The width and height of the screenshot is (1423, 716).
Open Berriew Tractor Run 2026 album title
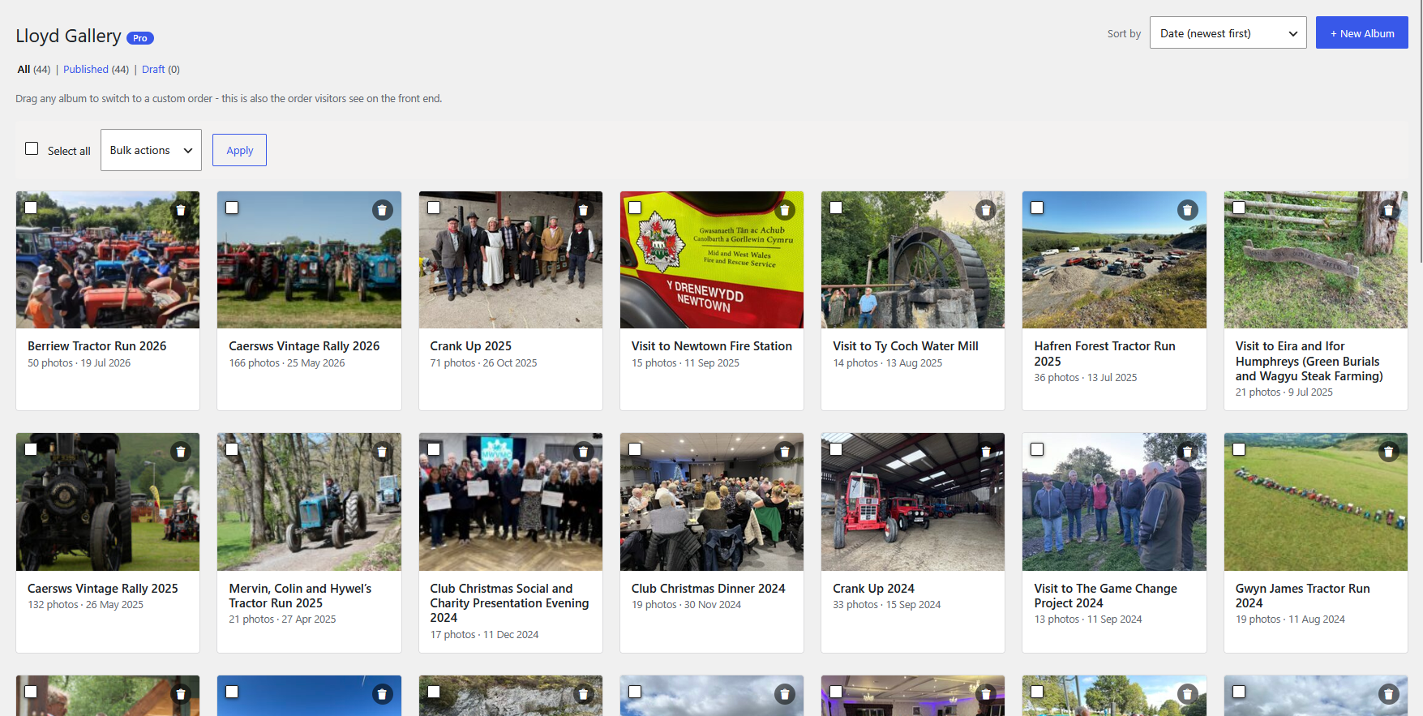point(97,346)
